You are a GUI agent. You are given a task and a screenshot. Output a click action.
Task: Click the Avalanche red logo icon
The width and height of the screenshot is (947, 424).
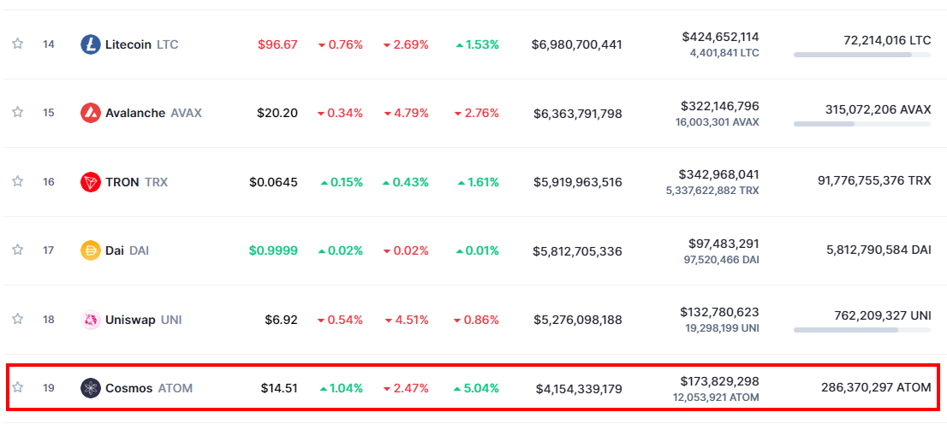91,113
